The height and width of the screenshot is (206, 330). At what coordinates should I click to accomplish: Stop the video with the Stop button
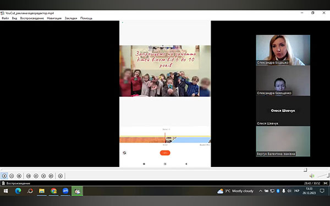click(x=19, y=176)
